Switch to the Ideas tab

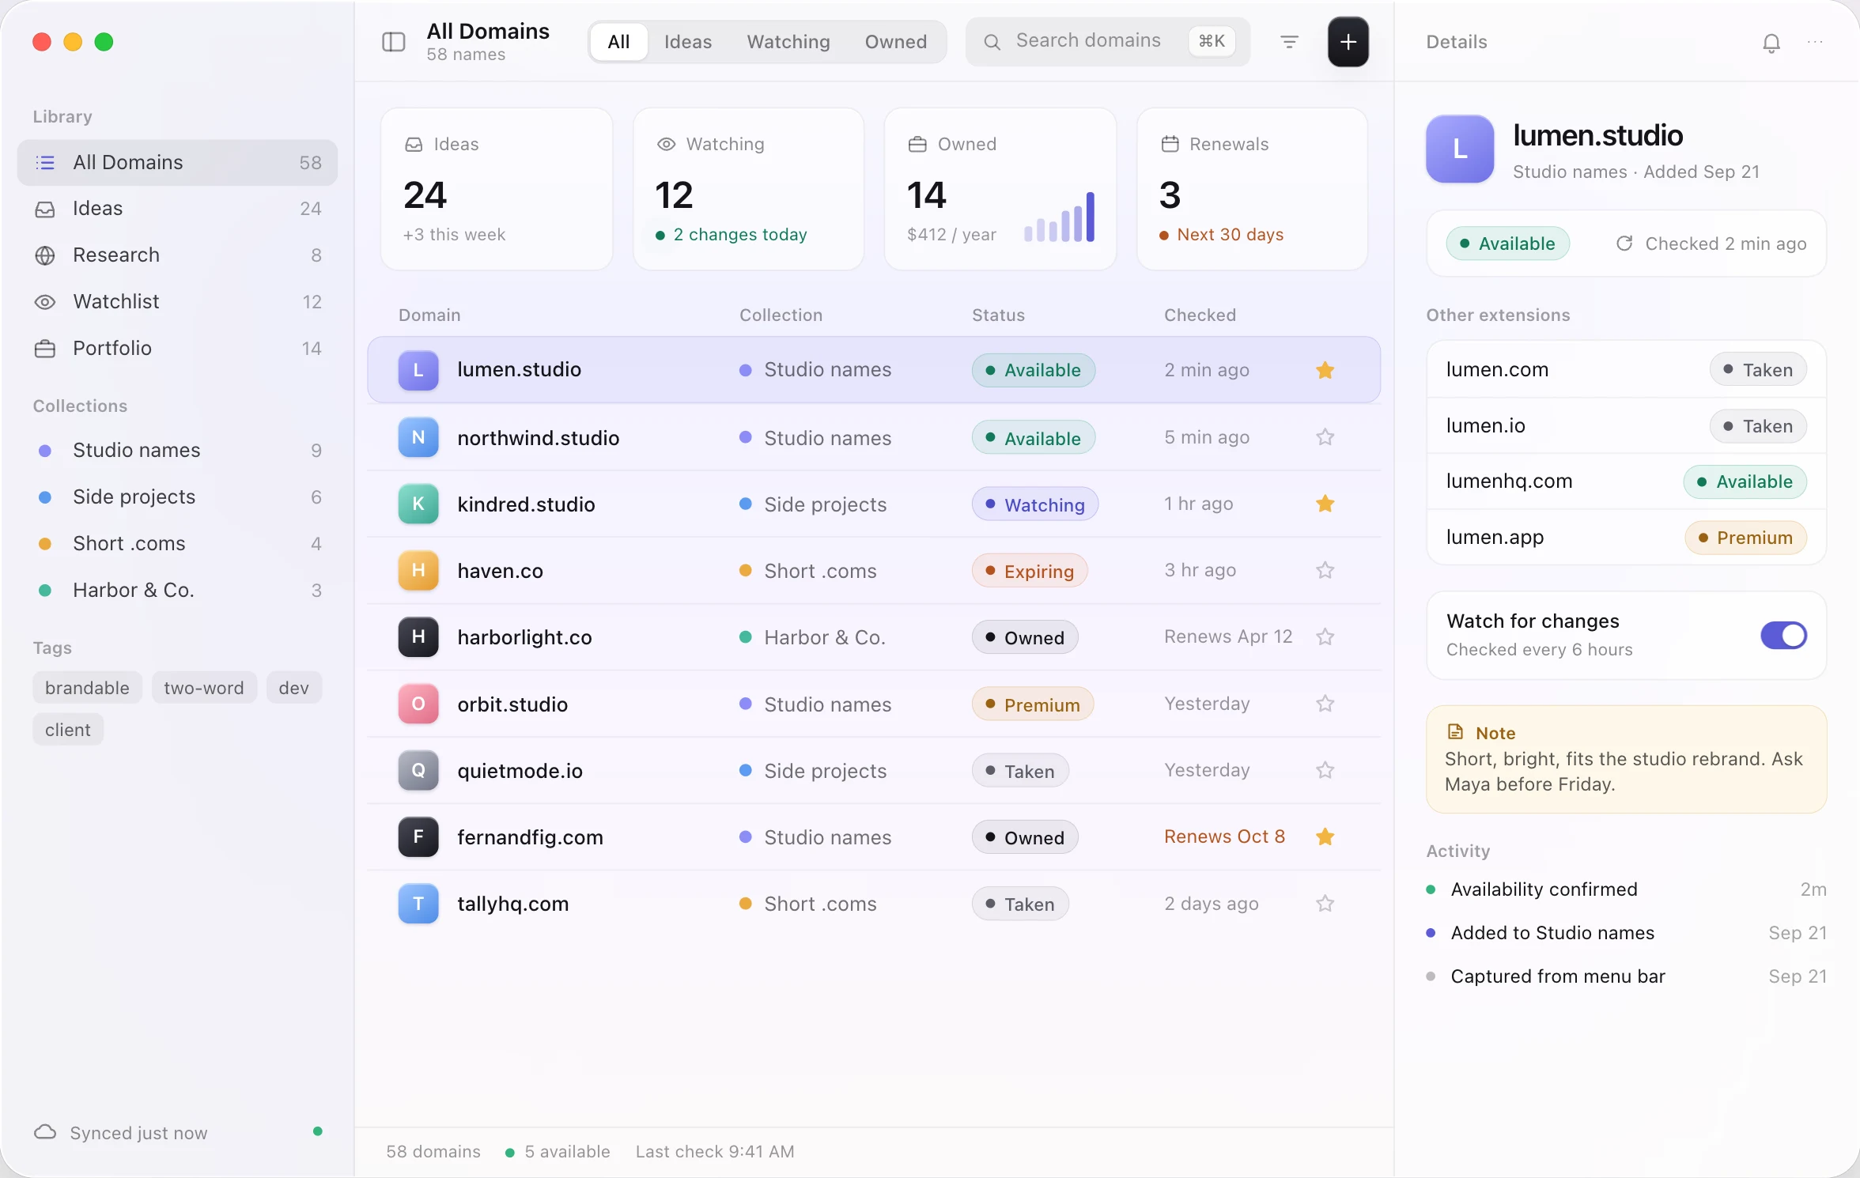pyautogui.click(x=688, y=42)
